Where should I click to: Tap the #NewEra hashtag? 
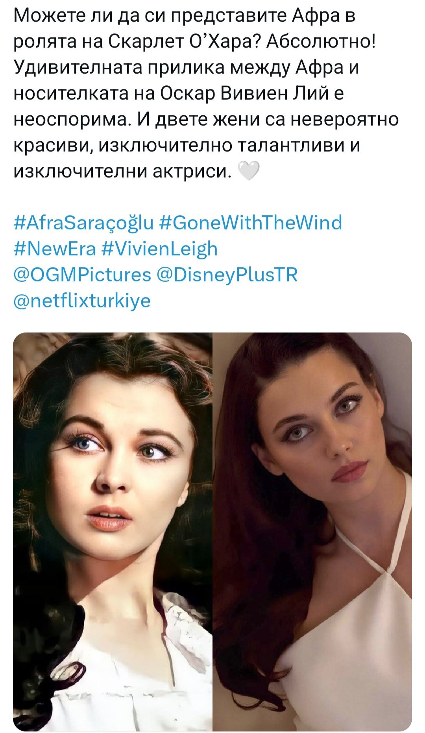55,249
